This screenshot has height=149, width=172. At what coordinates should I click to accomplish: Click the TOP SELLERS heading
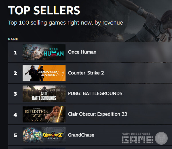pyautogui.click(x=44, y=10)
